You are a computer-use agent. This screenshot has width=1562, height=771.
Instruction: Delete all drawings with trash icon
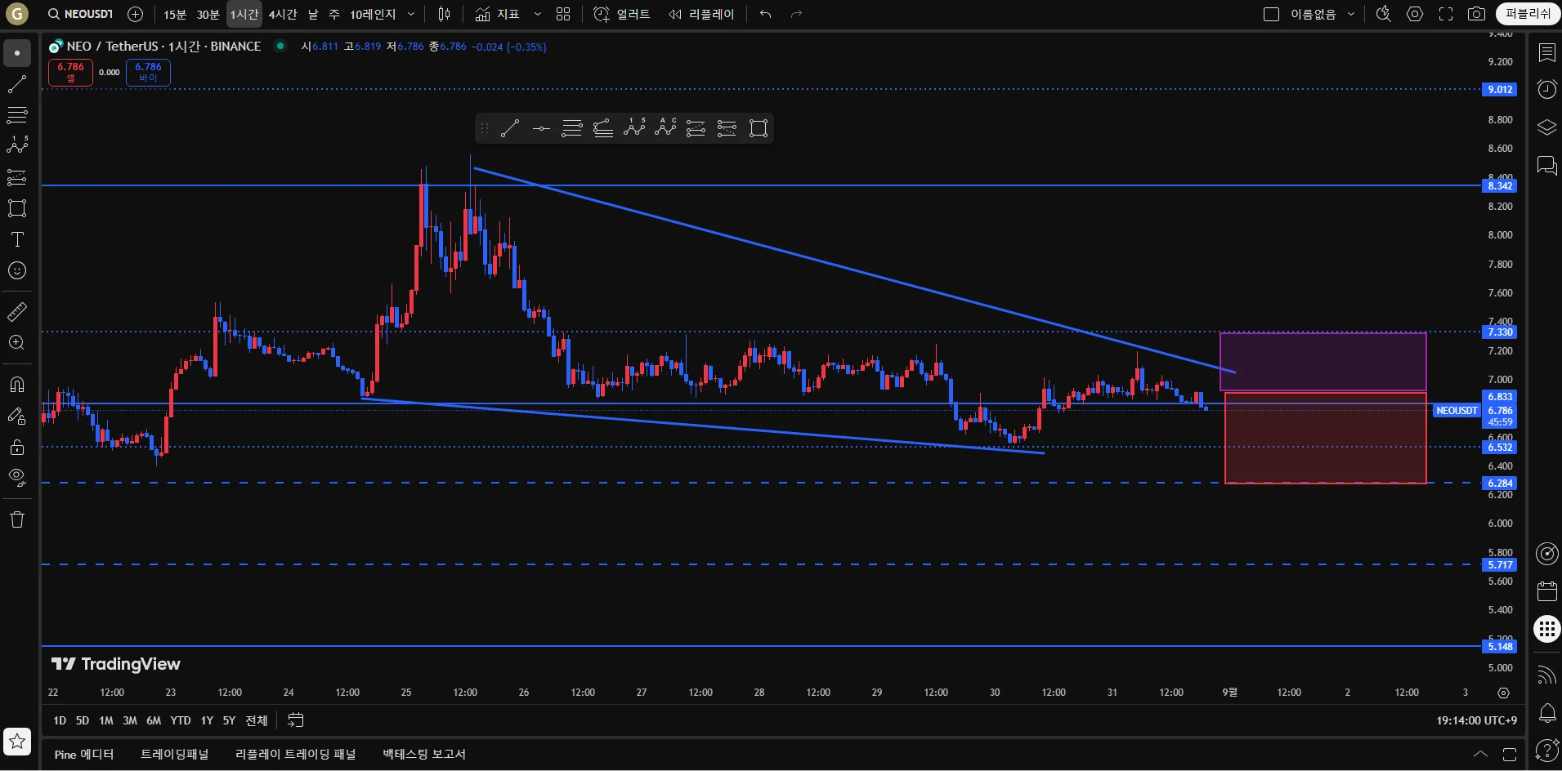(17, 519)
